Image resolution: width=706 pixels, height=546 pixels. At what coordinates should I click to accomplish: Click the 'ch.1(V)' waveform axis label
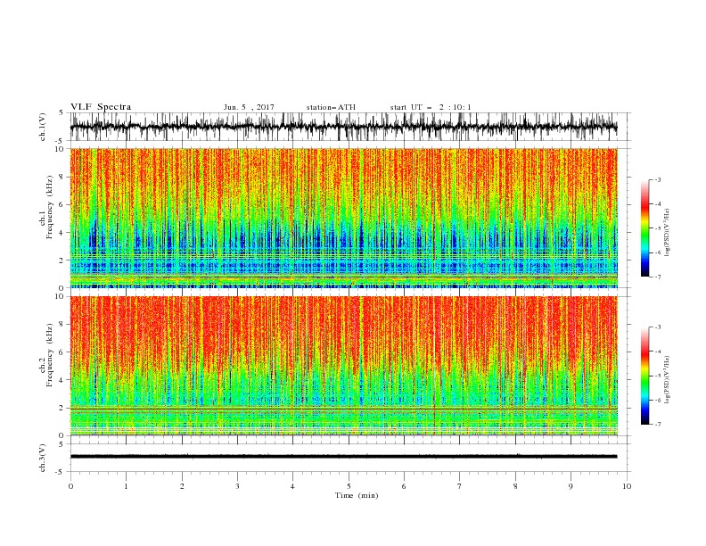point(43,127)
